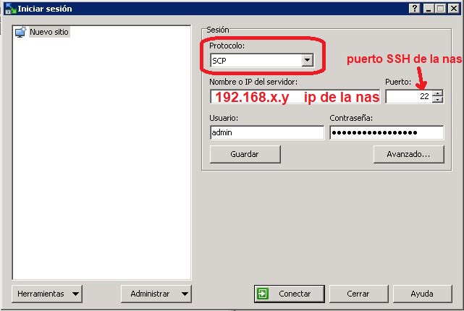Decrease port number with down arrow

click(437, 100)
